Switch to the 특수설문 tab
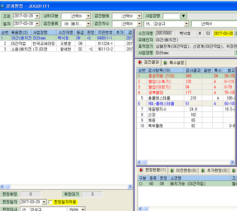 pos(174,63)
